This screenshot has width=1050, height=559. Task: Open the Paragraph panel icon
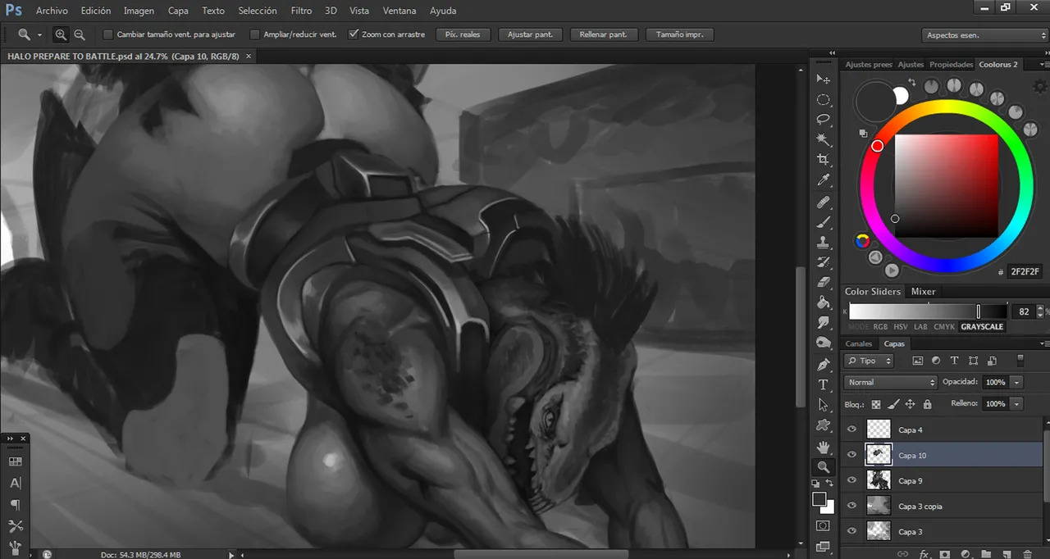point(15,504)
